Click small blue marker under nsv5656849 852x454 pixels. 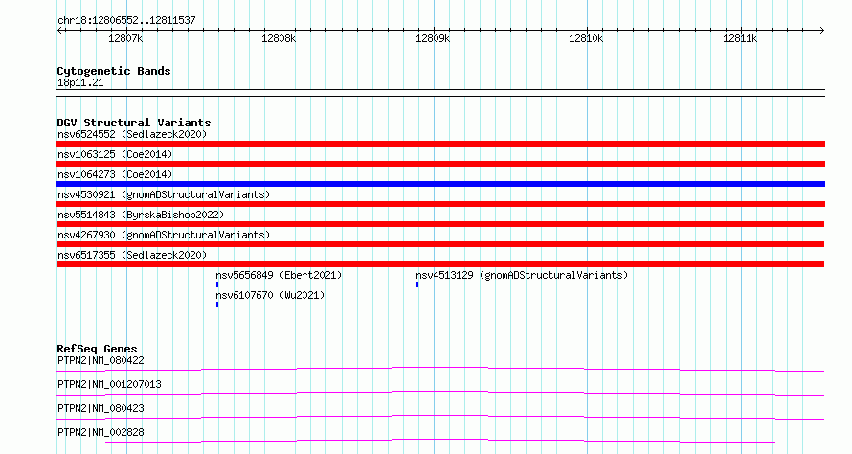(x=217, y=284)
